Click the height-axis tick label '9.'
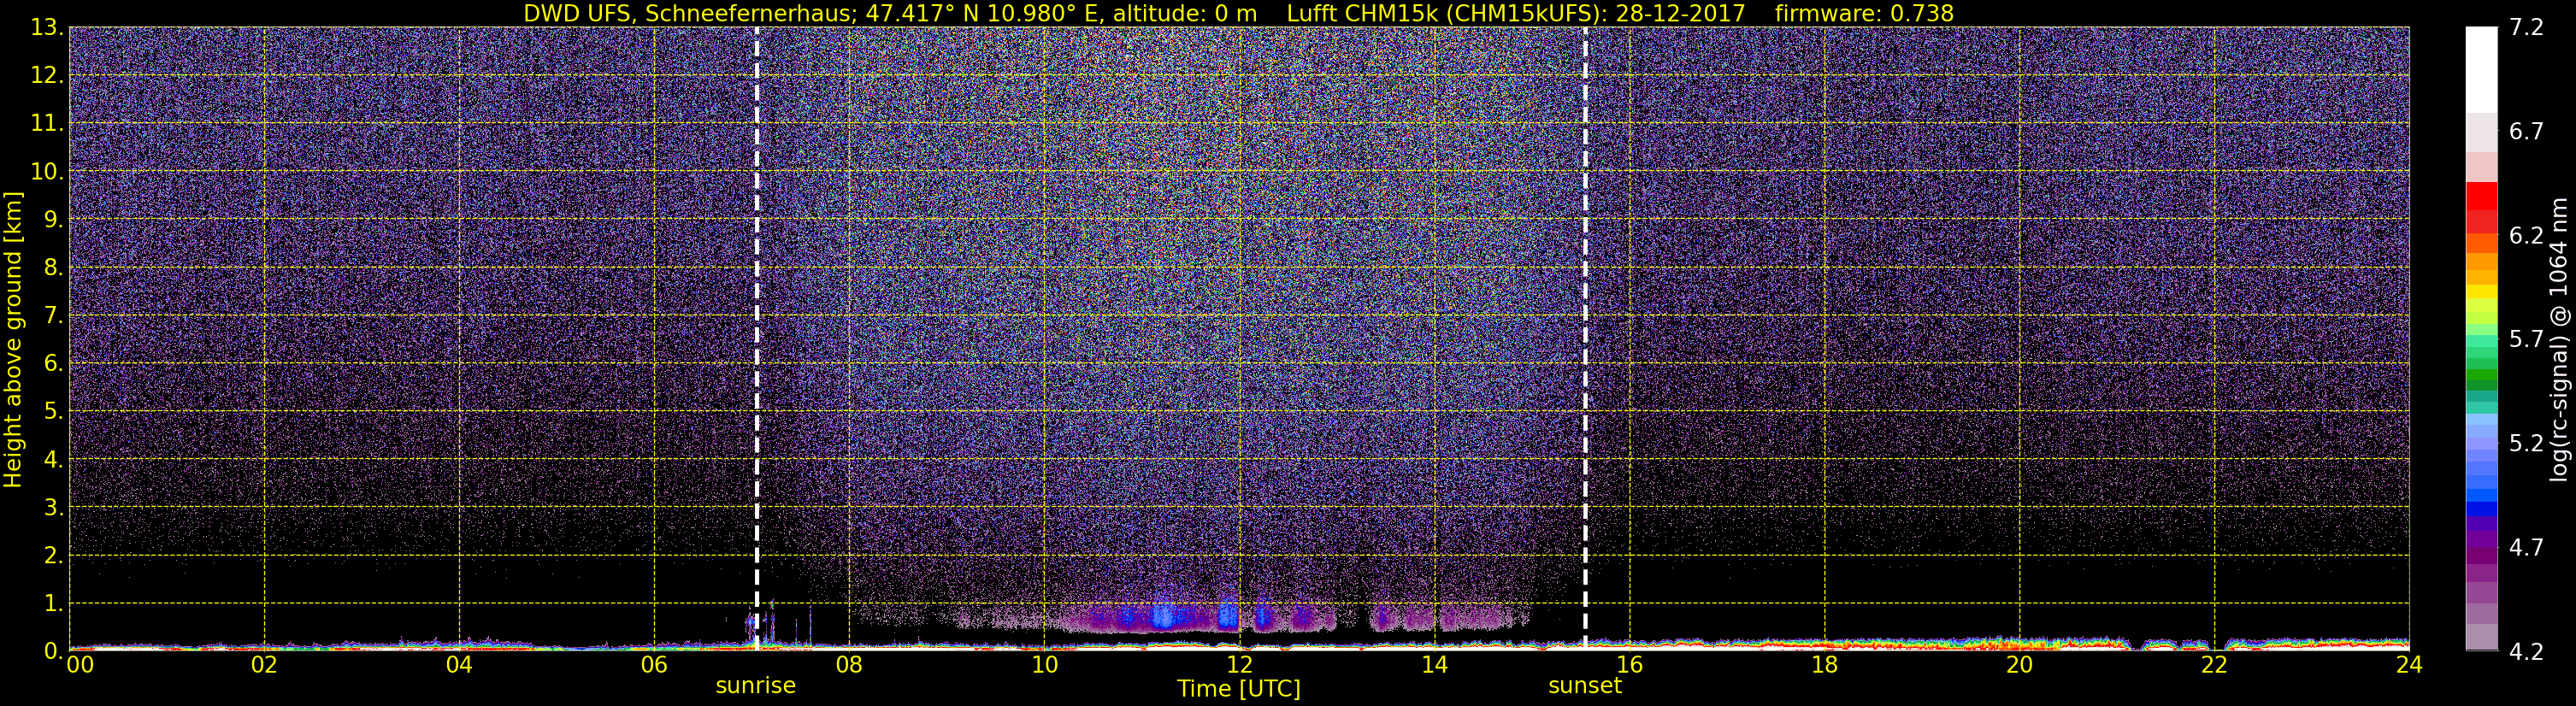2576x706 pixels. click(x=53, y=220)
